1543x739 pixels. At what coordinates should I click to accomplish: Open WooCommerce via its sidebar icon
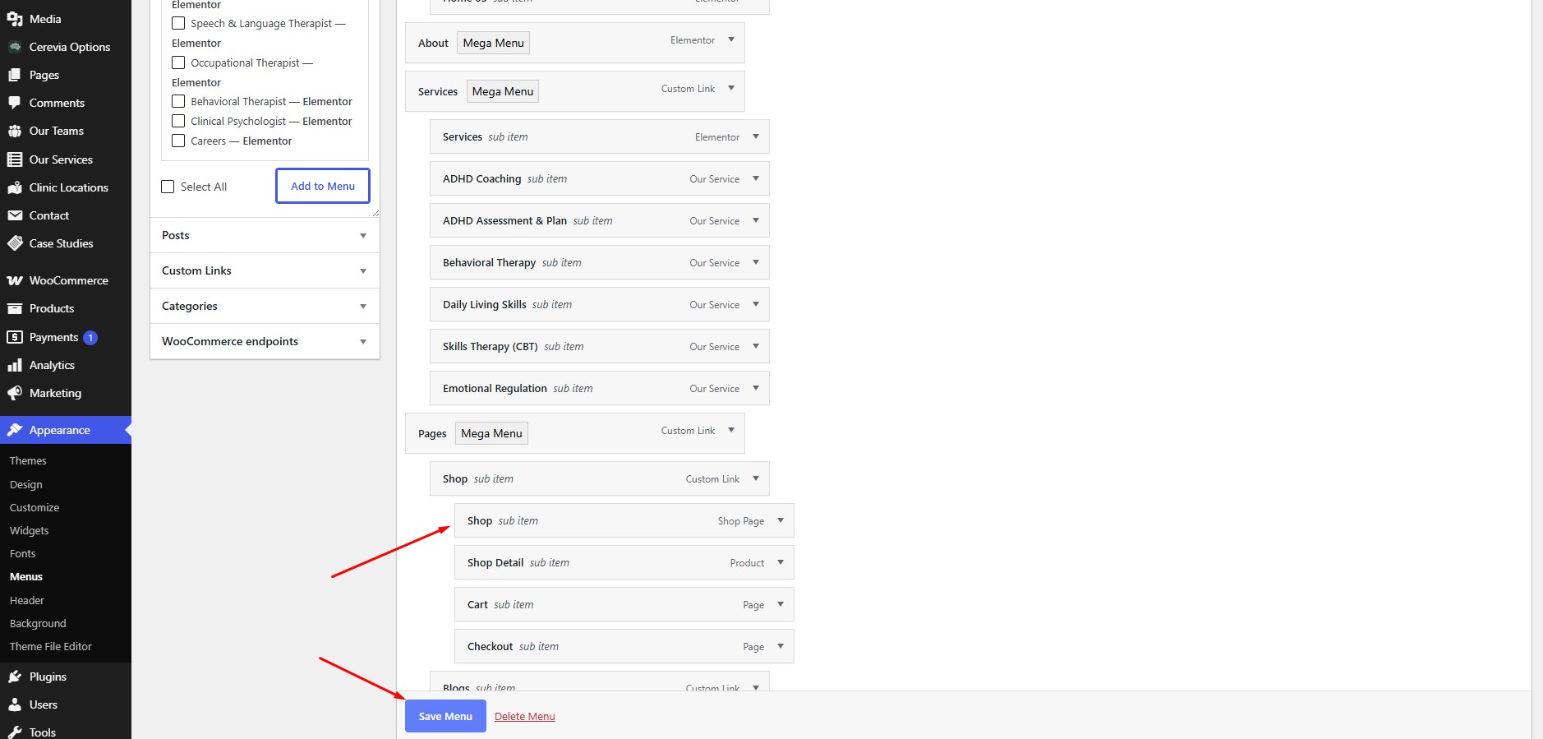[15, 280]
